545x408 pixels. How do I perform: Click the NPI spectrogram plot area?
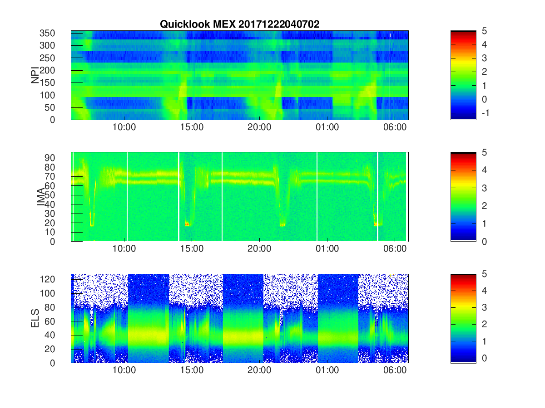pyautogui.click(x=240, y=75)
